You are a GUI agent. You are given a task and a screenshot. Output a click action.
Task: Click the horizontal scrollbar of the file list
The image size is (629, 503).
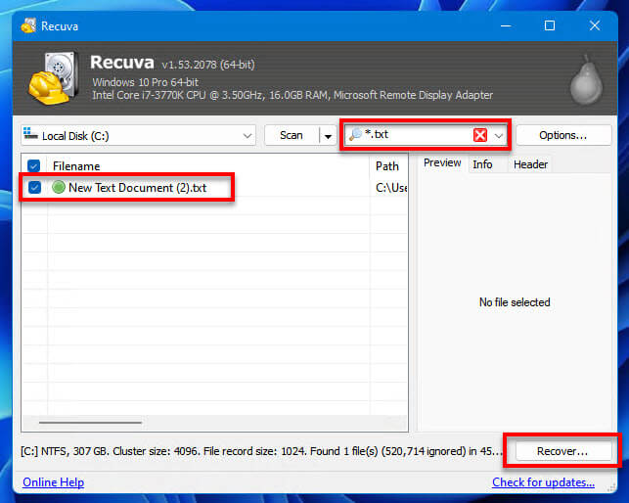pos(90,423)
